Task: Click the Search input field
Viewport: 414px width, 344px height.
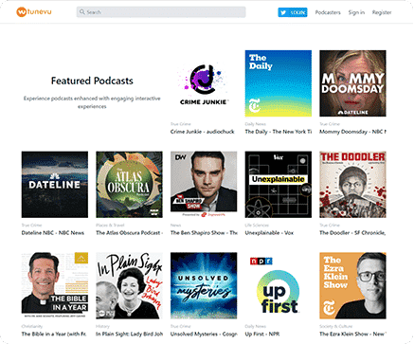Action: (x=161, y=12)
